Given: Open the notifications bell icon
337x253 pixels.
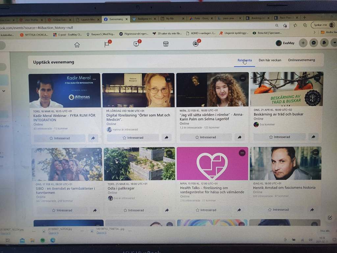Looking at the screenshot, I should coord(324,43).
